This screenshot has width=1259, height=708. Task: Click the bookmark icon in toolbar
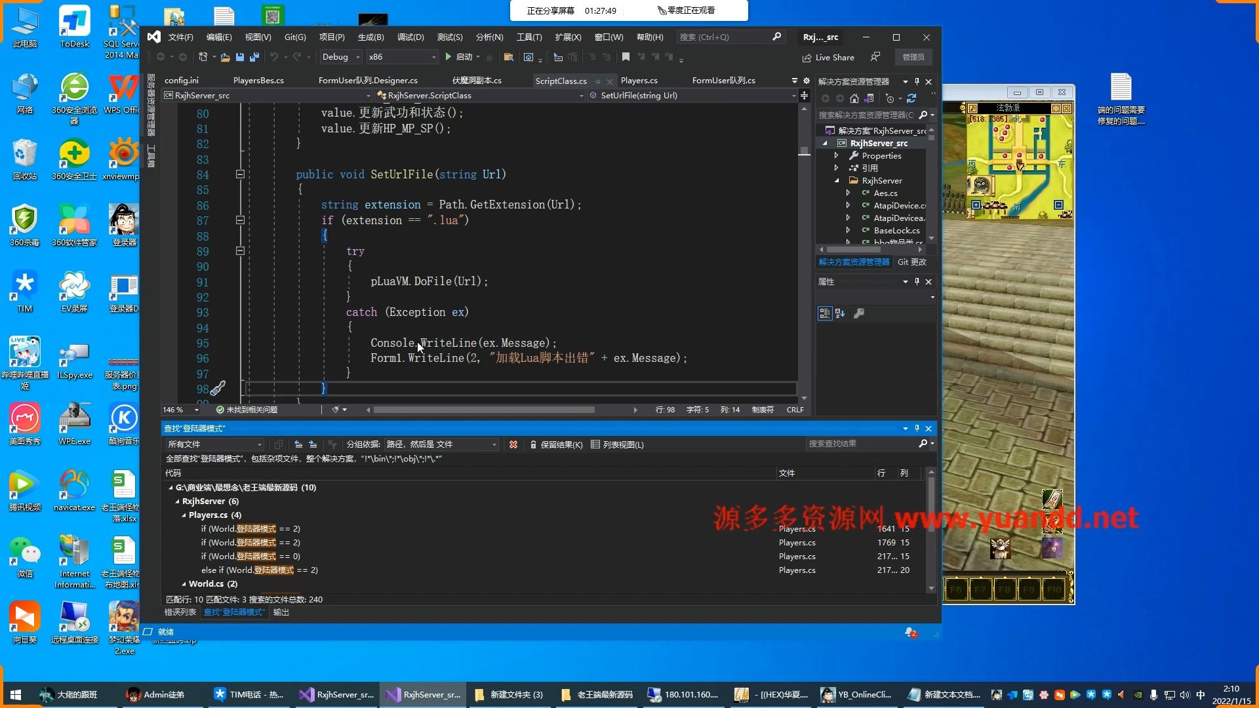(x=626, y=57)
